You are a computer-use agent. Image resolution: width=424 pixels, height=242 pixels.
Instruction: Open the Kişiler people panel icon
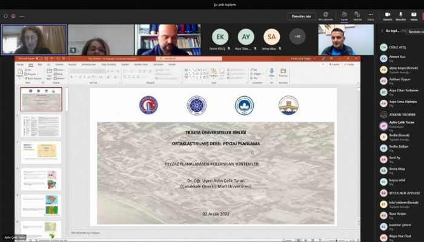(344, 15)
